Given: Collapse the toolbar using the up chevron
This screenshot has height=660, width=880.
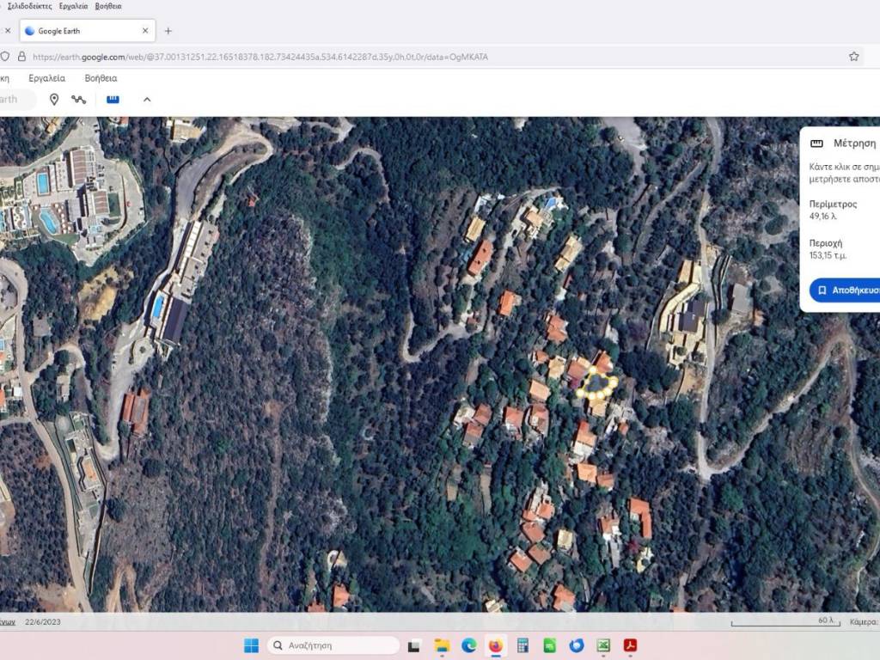Looking at the screenshot, I should pos(147,100).
